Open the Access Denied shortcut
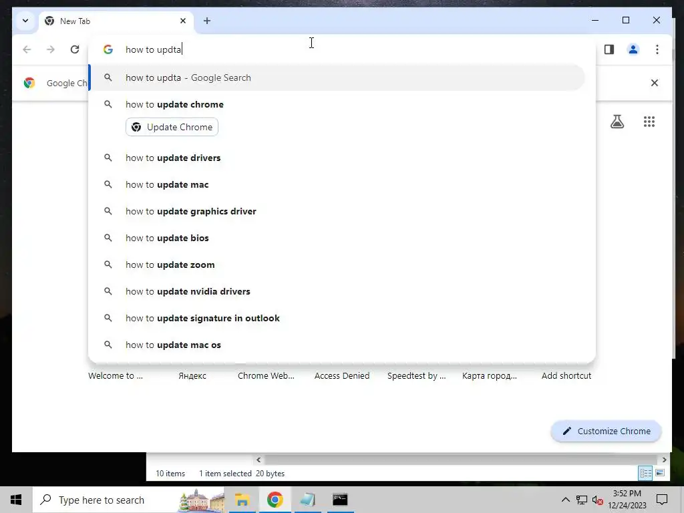The height and width of the screenshot is (513, 684). pyautogui.click(x=342, y=375)
